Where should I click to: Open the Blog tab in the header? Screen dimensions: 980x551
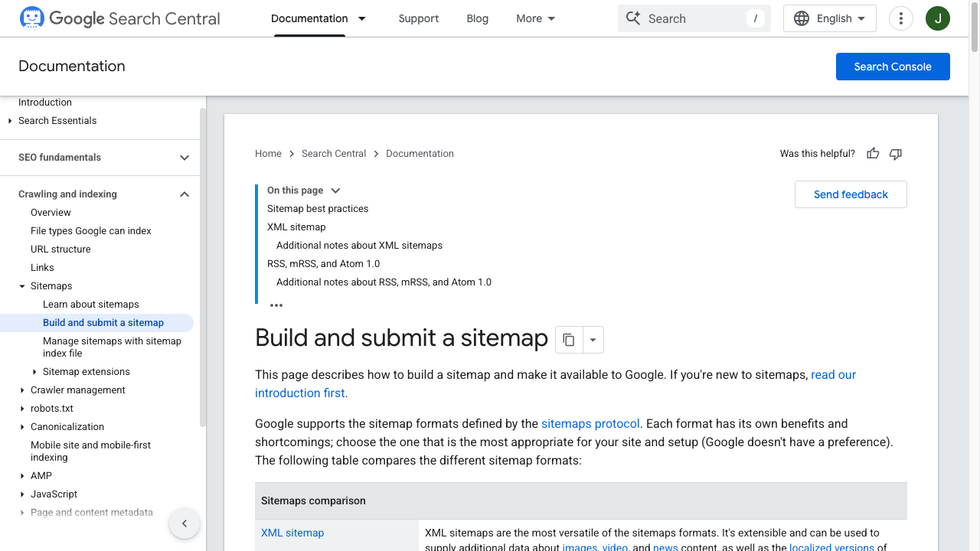pos(478,18)
